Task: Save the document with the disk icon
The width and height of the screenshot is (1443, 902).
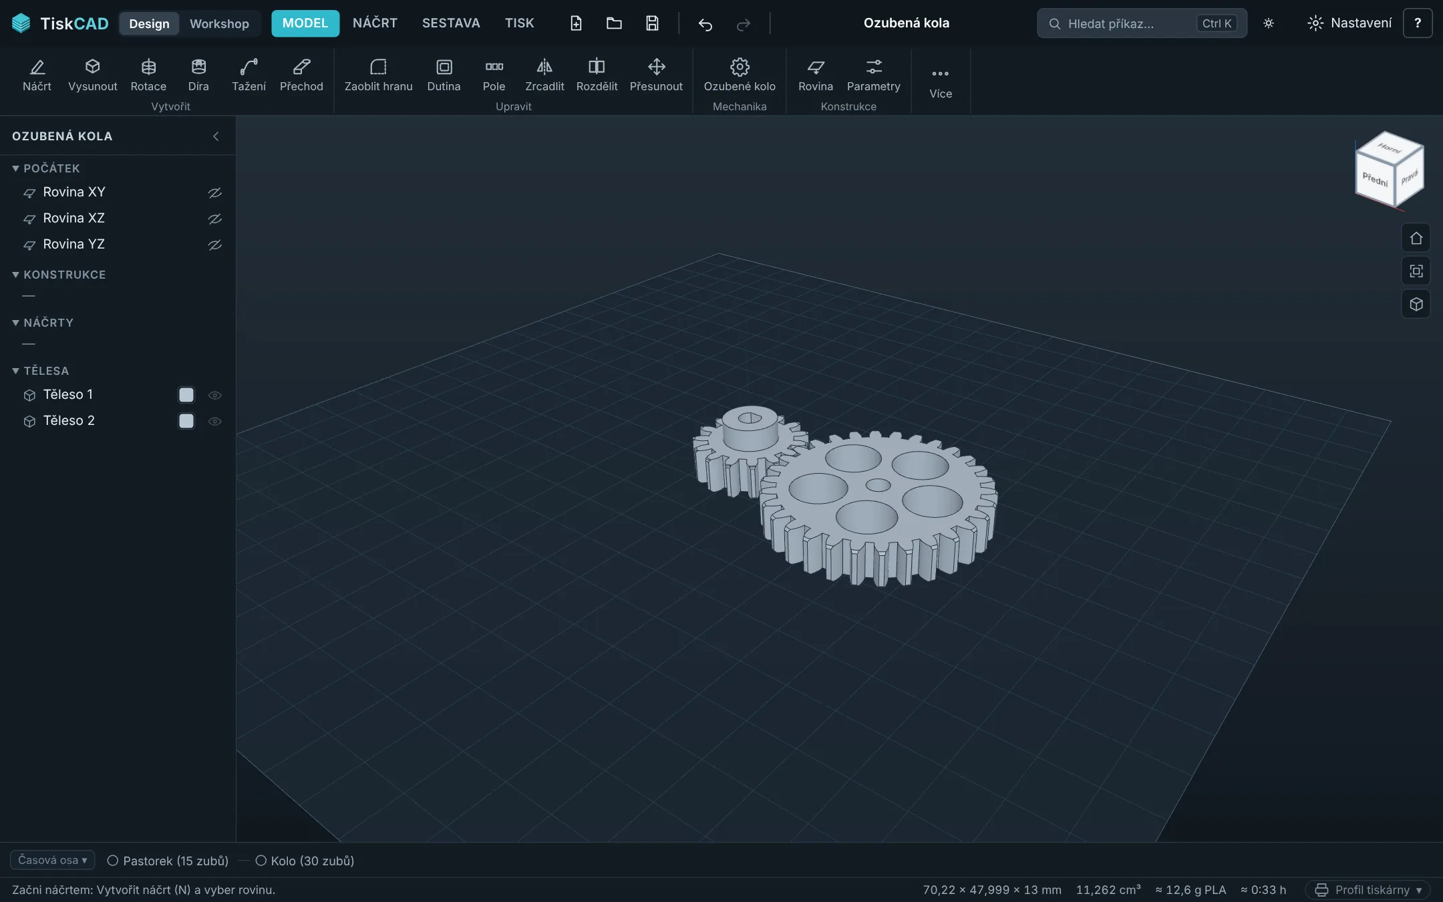Action: click(x=652, y=23)
